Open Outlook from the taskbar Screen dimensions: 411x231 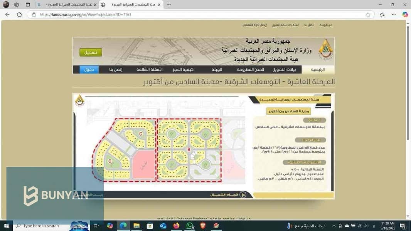click(x=163, y=226)
